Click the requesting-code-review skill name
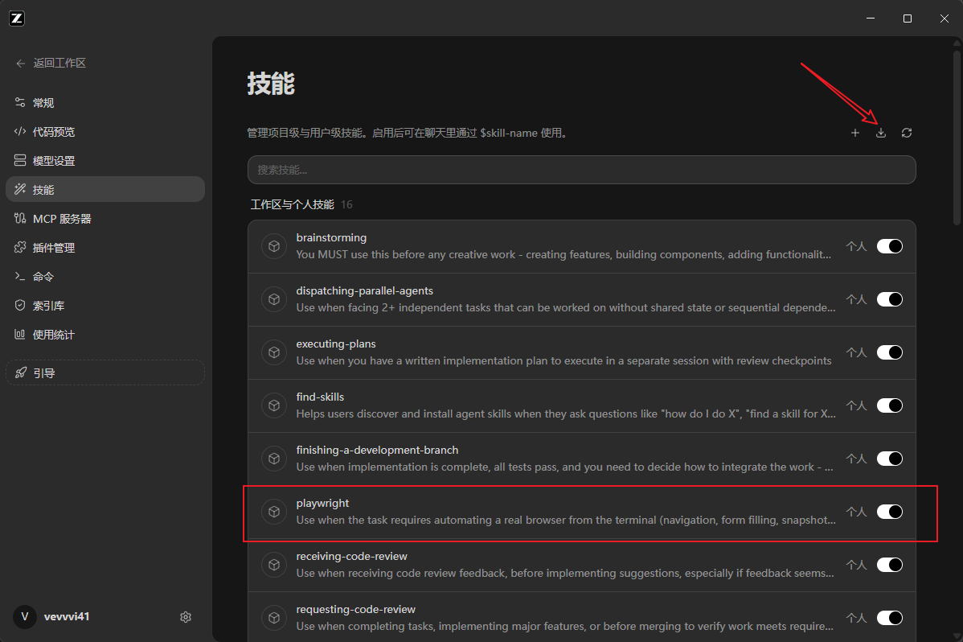The width and height of the screenshot is (963, 642). coord(355,609)
